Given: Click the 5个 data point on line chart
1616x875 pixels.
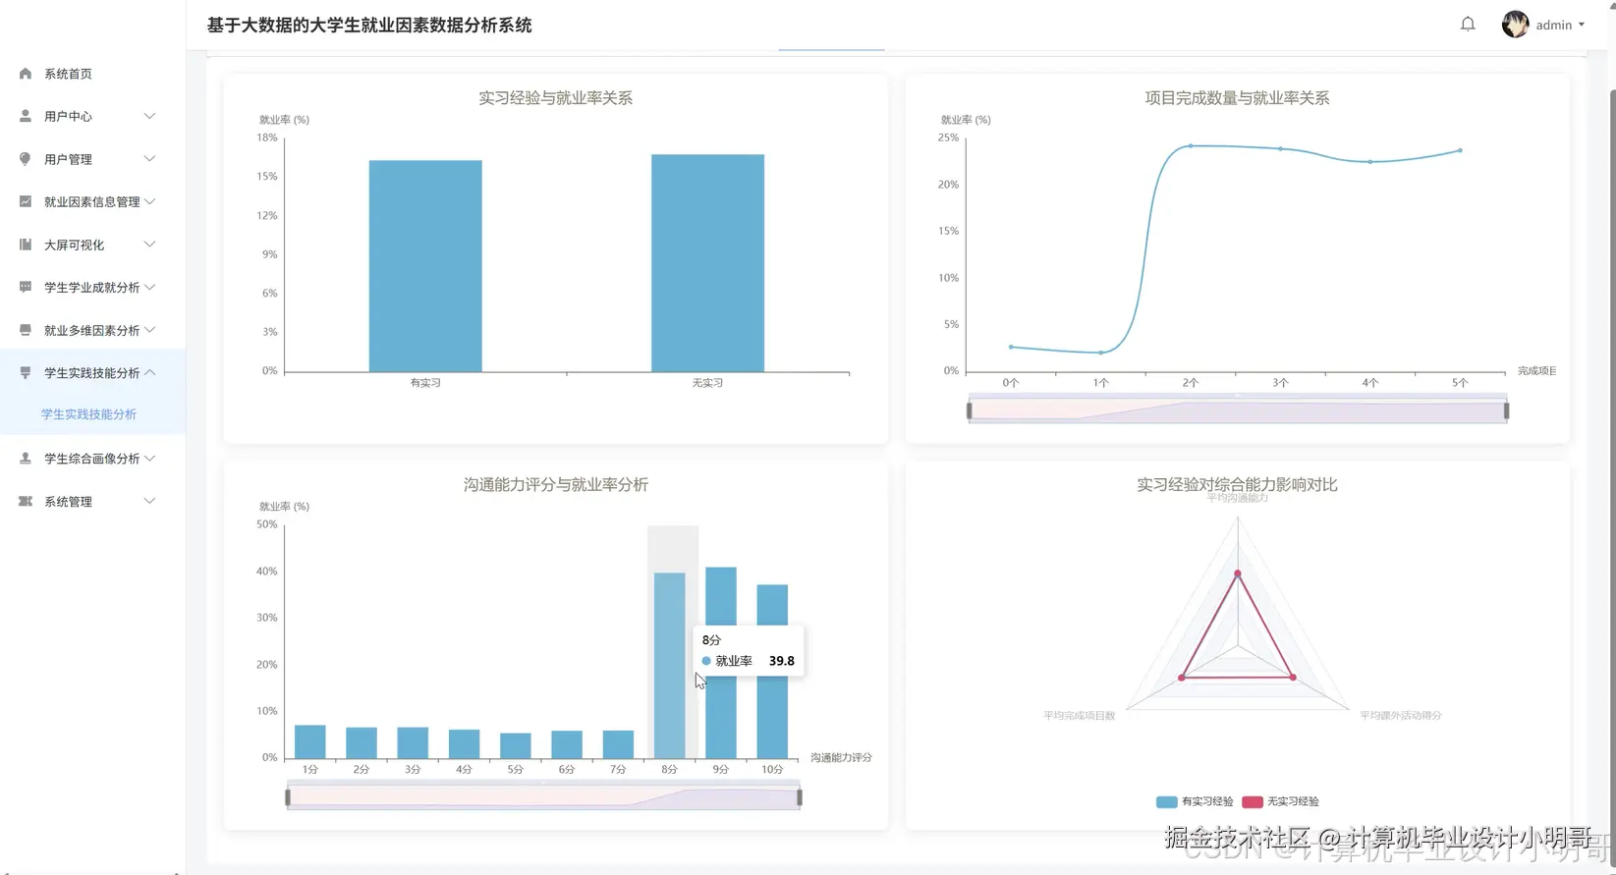Looking at the screenshot, I should [x=1460, y=150].
